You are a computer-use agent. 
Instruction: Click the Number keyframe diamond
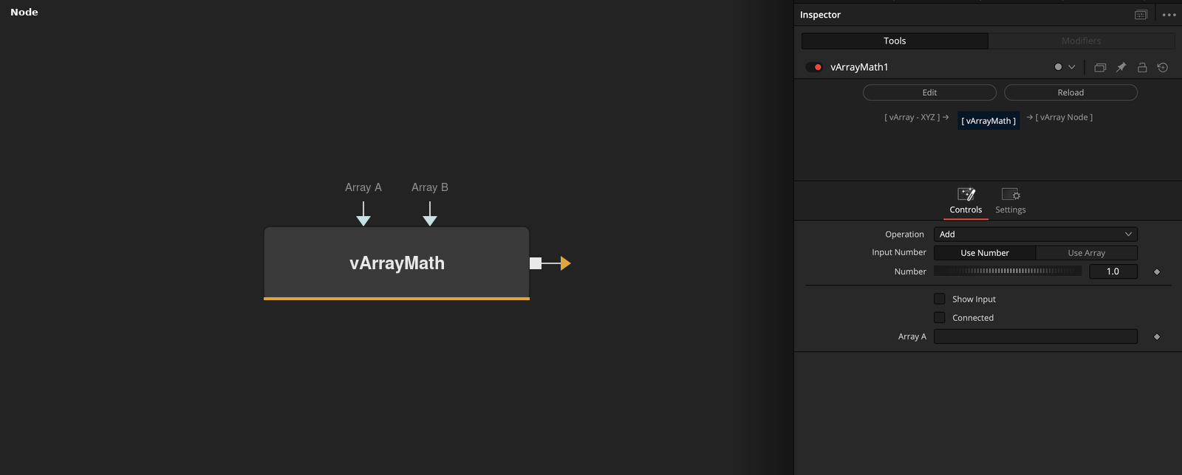pos(1157,271)
